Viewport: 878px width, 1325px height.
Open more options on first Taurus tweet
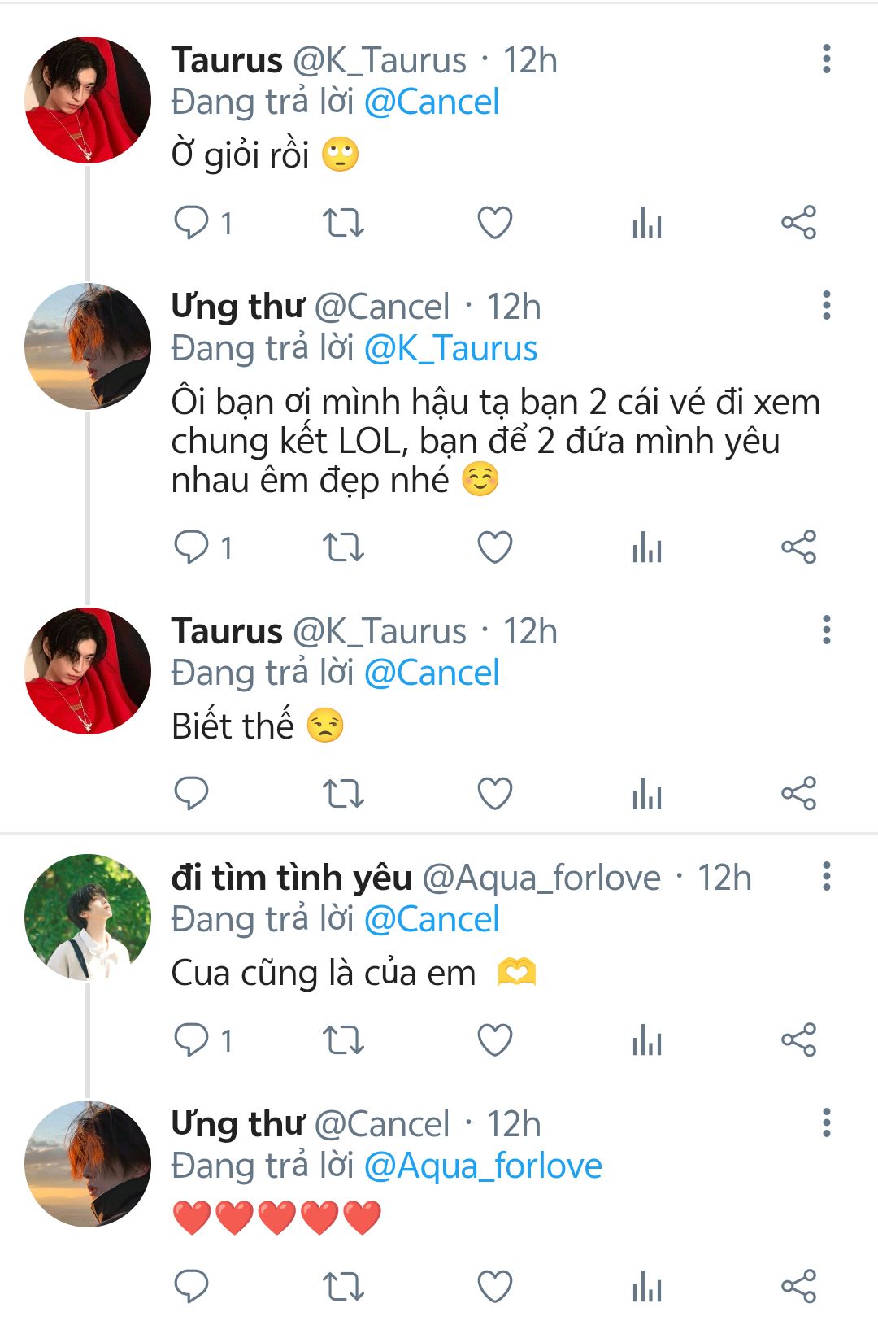click(x=826, y=59)
